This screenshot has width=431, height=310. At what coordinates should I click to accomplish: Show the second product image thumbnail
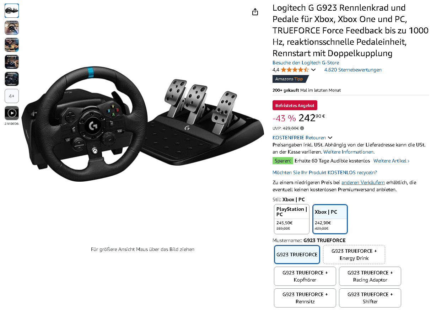point(12,28)
